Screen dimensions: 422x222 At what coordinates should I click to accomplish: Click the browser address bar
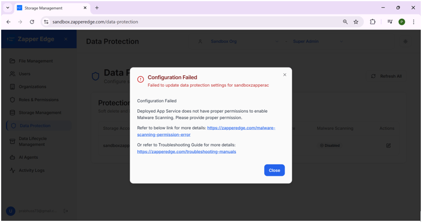[x=192, y=22]
